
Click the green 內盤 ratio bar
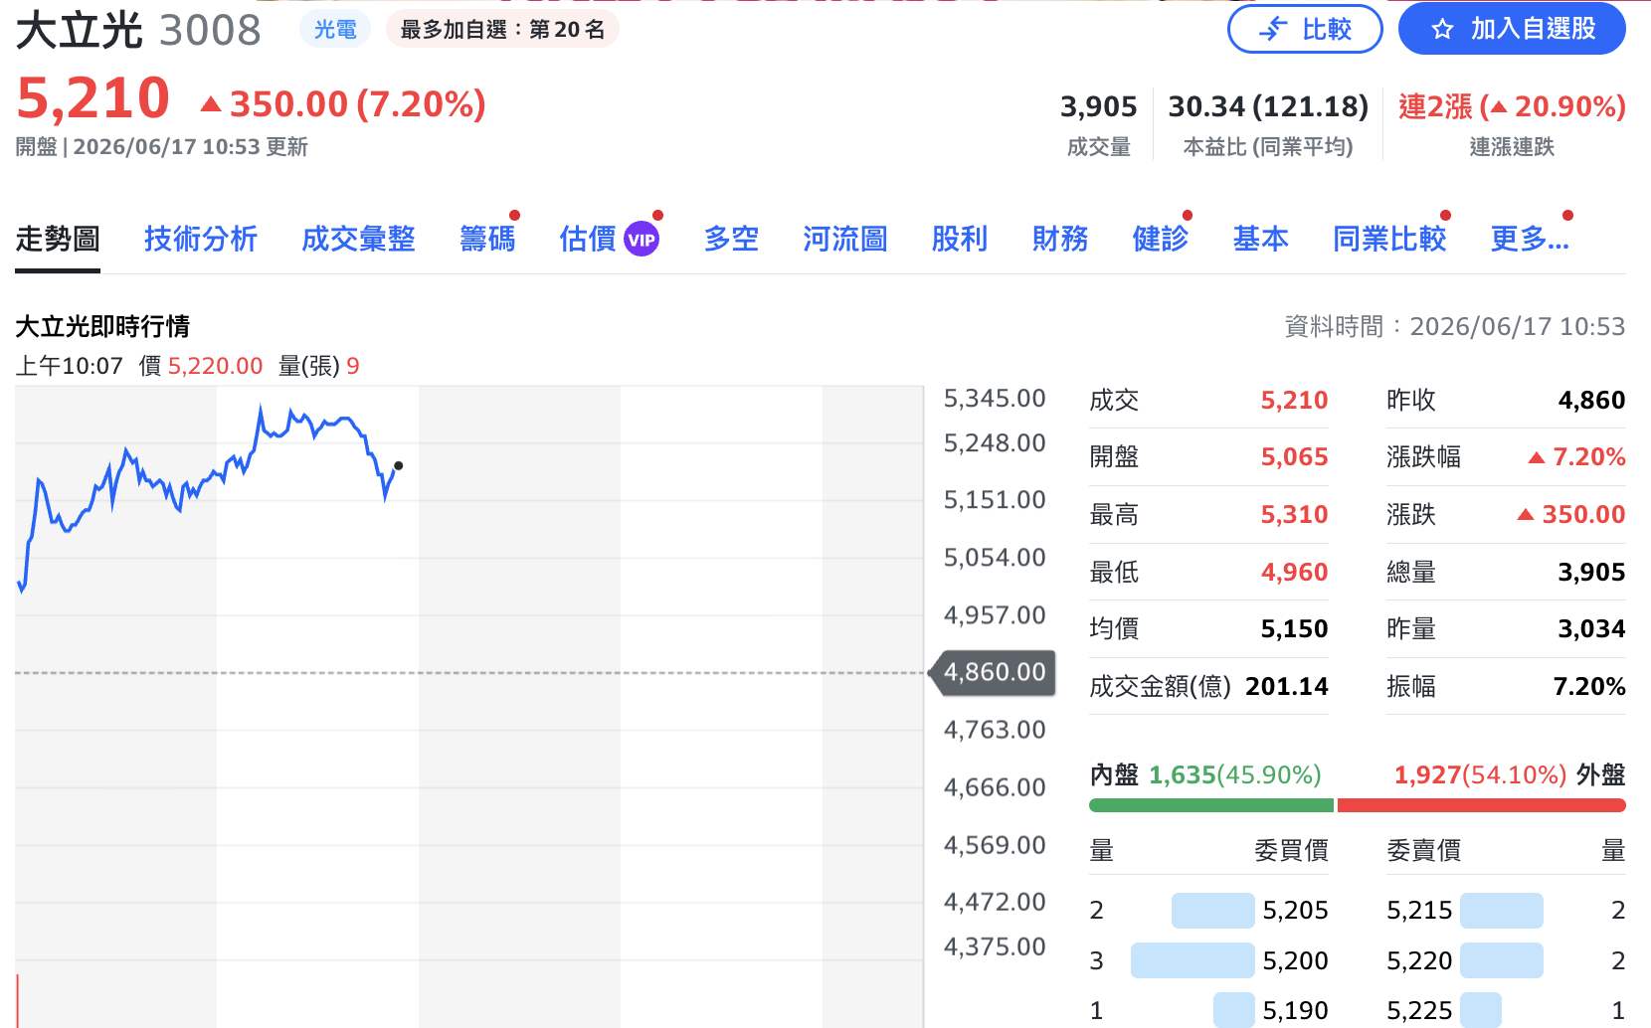click(x=1211, y=805)
